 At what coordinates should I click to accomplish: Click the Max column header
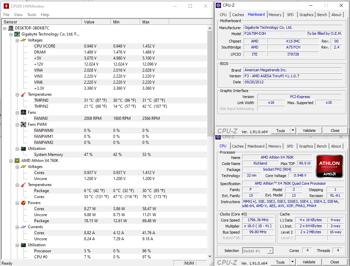click(154, 22)
